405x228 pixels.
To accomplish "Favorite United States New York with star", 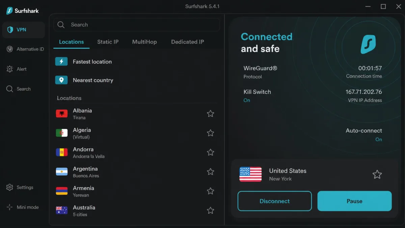I will [377, 174].
